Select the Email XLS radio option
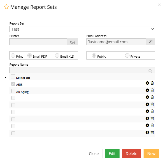The image size is (164, 163). click(x=57, y=55)
